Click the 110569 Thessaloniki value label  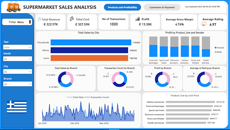click(x=136, y=43)
